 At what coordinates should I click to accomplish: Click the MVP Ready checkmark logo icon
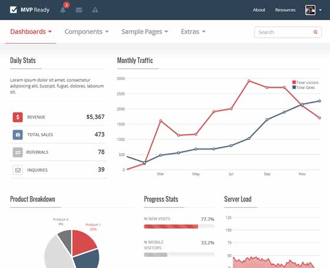tap(14, 9)
